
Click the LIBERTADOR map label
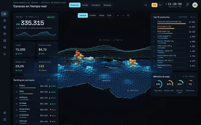tap(68, 70)
